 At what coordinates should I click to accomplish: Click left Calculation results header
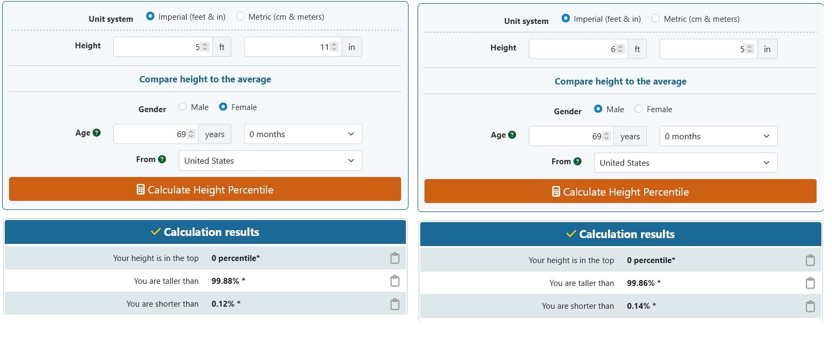click(205, 232)
